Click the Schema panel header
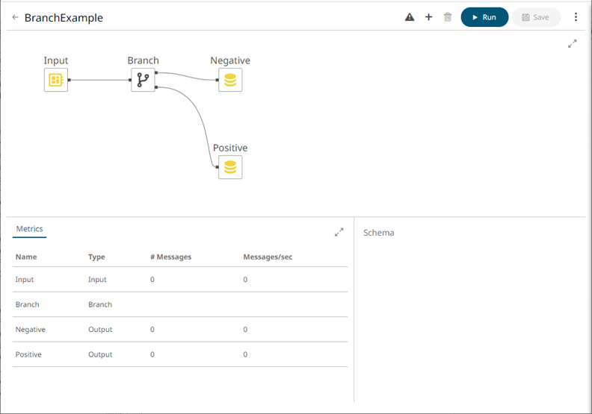 click(378, 233)
